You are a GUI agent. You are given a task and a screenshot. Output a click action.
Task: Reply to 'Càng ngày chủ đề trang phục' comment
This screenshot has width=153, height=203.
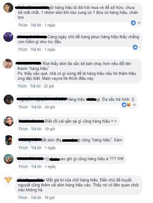(x=36, y=50)
